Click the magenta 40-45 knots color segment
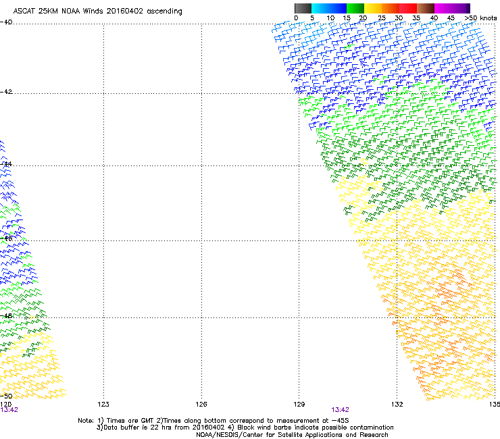 [443, 8]
